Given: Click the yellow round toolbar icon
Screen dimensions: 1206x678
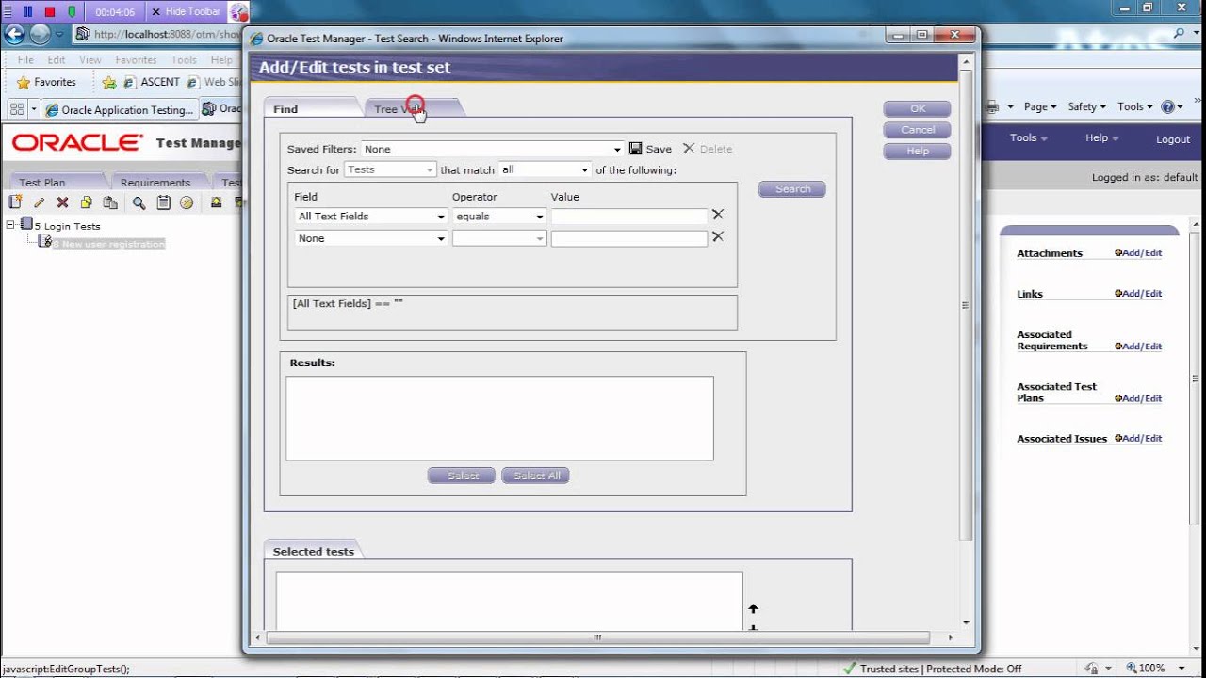Looking at the screenshot, I should coord(187,202).
